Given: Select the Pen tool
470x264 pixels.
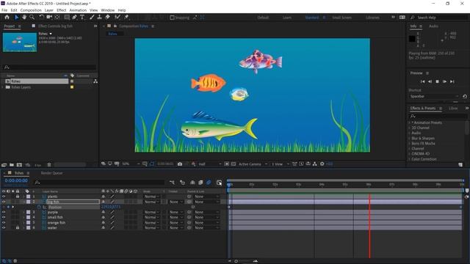Looking at the screenshot, I should pos(74,18).
